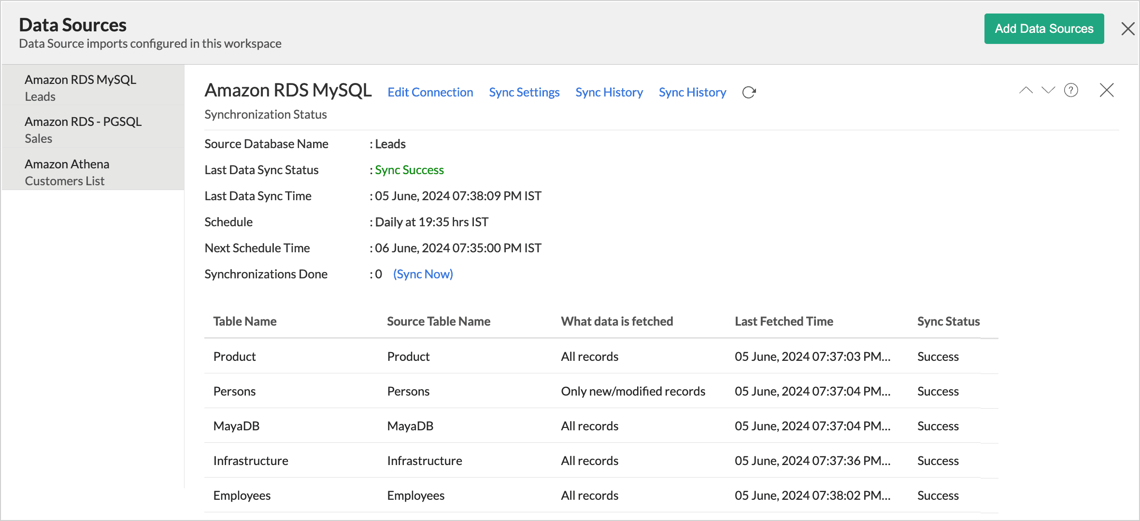Select Product in Table Name column
Screen dimensions: 1140x521
(234, 356)
